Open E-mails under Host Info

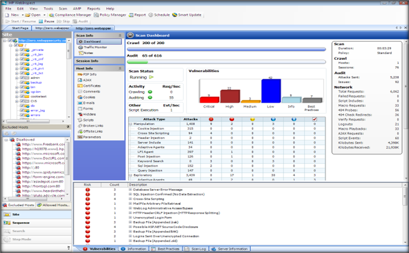(86, 103)
